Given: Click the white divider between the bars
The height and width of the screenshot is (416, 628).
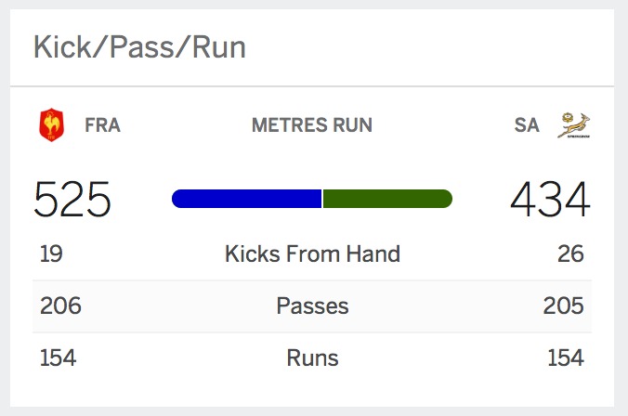Looking at the screenshot, I should (322, 198).
